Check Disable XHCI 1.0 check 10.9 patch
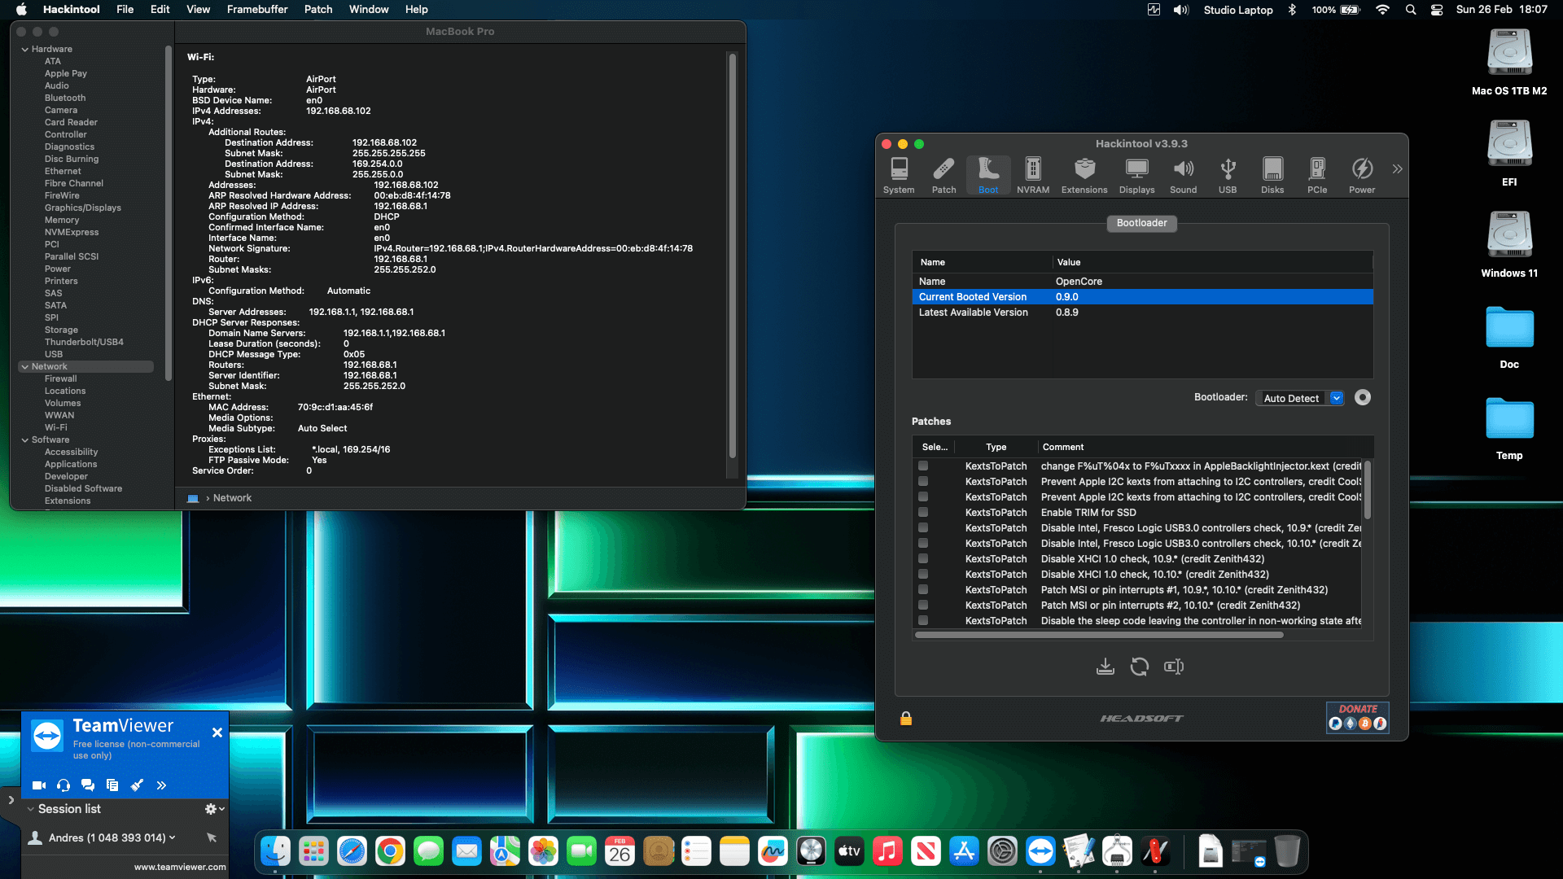This screenshot has height=879, width=1563. tap(923, 559)
